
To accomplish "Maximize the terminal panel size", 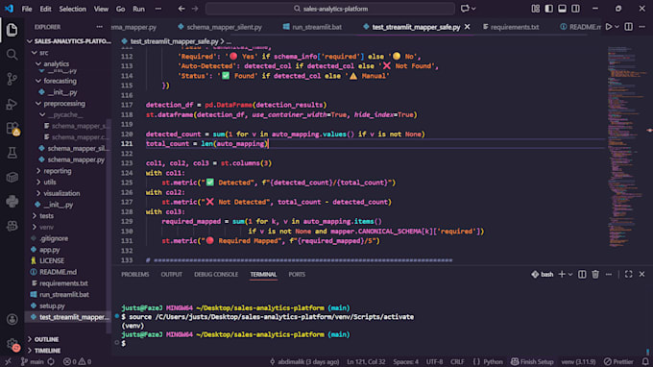I will 628,274.
